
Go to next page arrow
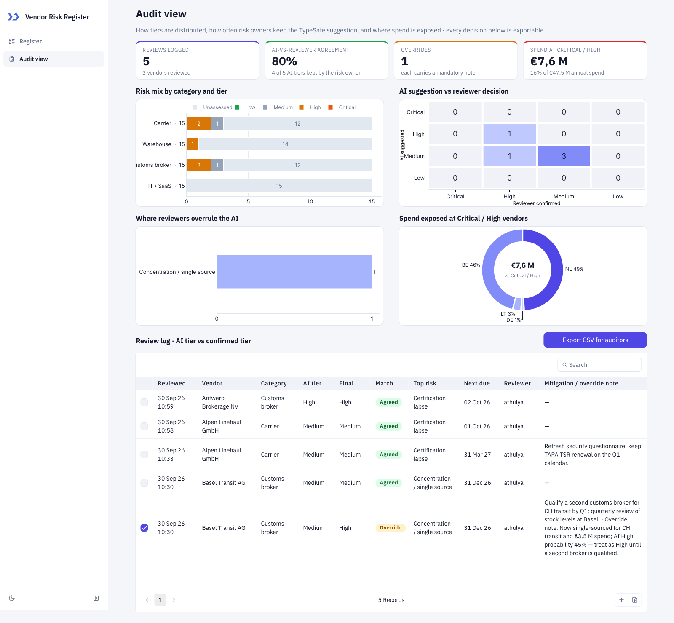coord(174,600)
